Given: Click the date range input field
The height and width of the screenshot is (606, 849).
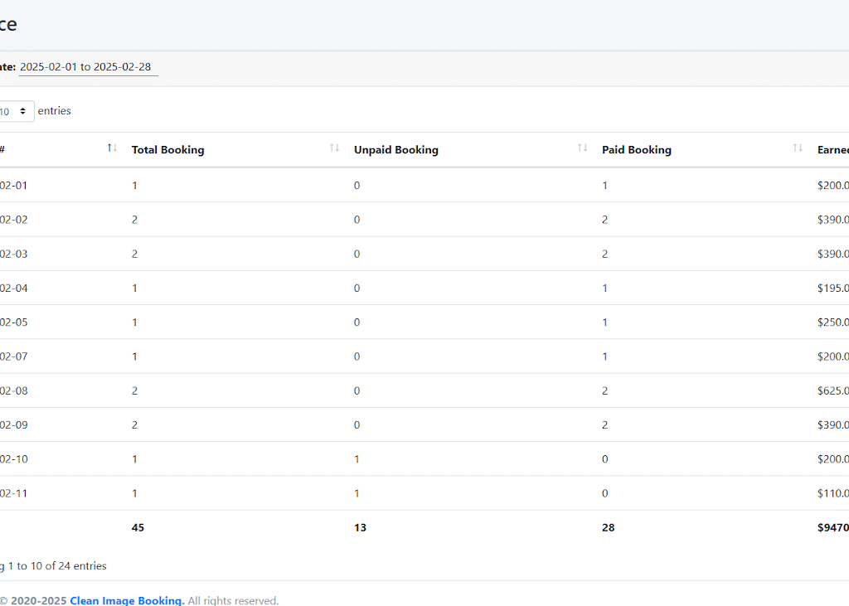Looking at the screenshot, I should (x=87, y=67).
